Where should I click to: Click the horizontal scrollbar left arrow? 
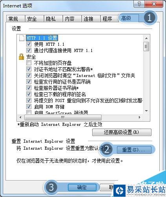20,117
